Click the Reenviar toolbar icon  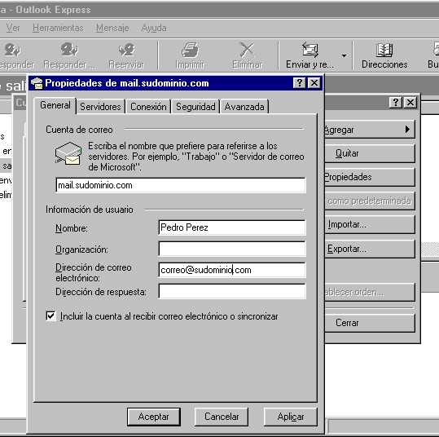127,50
